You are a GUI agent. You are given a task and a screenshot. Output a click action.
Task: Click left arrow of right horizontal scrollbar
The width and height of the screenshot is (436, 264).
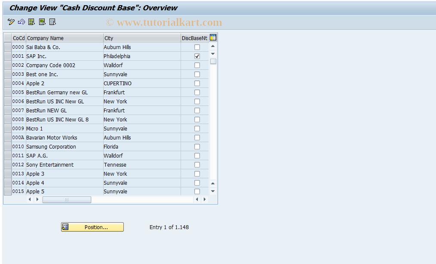[197, 199]
